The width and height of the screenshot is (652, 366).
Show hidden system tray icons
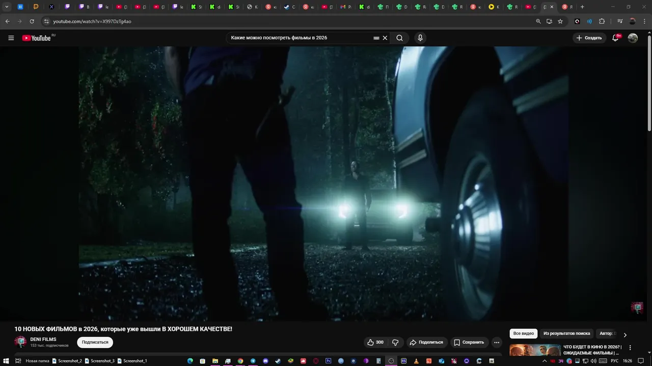coord(545,361)
